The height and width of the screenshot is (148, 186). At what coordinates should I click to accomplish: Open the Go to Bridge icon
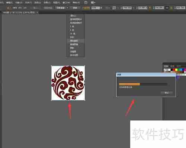coord(86,2)
